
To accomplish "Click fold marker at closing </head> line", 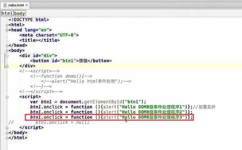I will point(7,46).
